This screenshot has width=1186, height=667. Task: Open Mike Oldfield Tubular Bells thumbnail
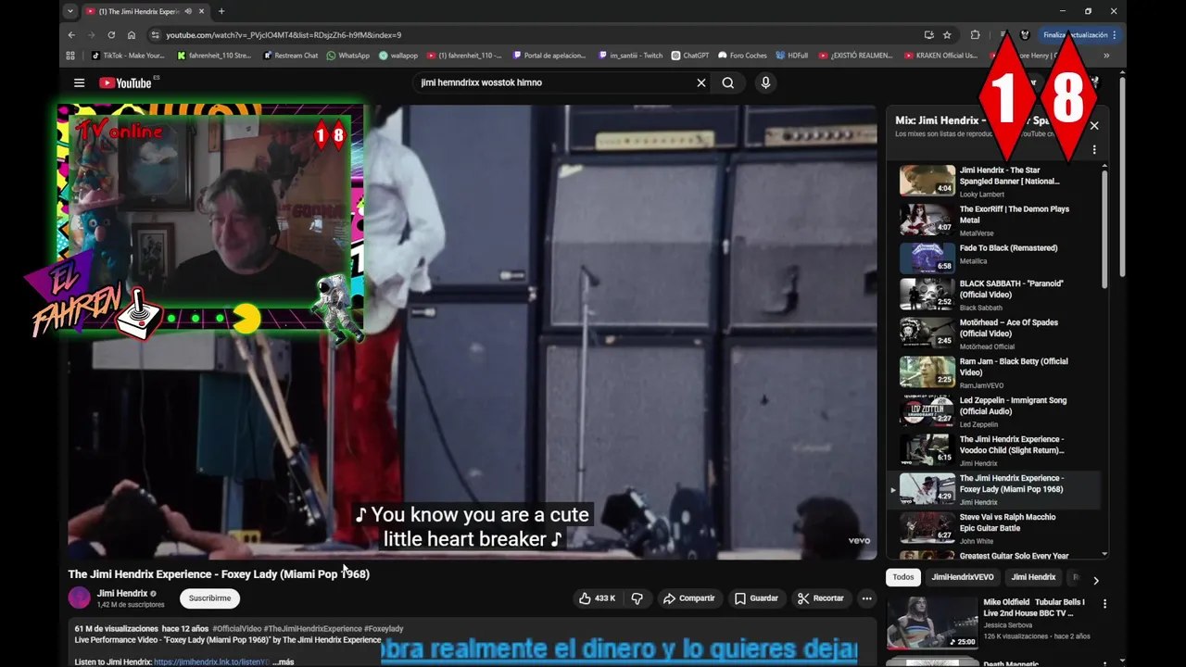tap(932, 622)
